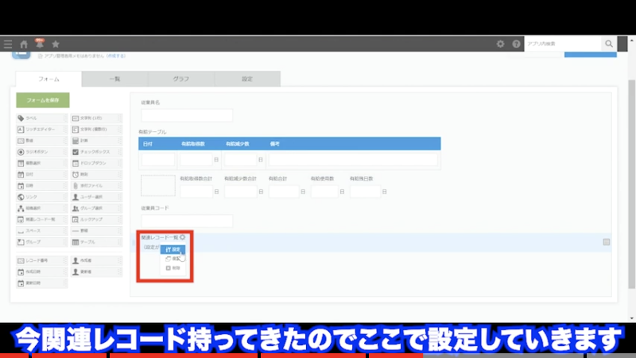636x358 pixels.
Task: Select the チェックボックス field in palette
Action: pos(95,151)
